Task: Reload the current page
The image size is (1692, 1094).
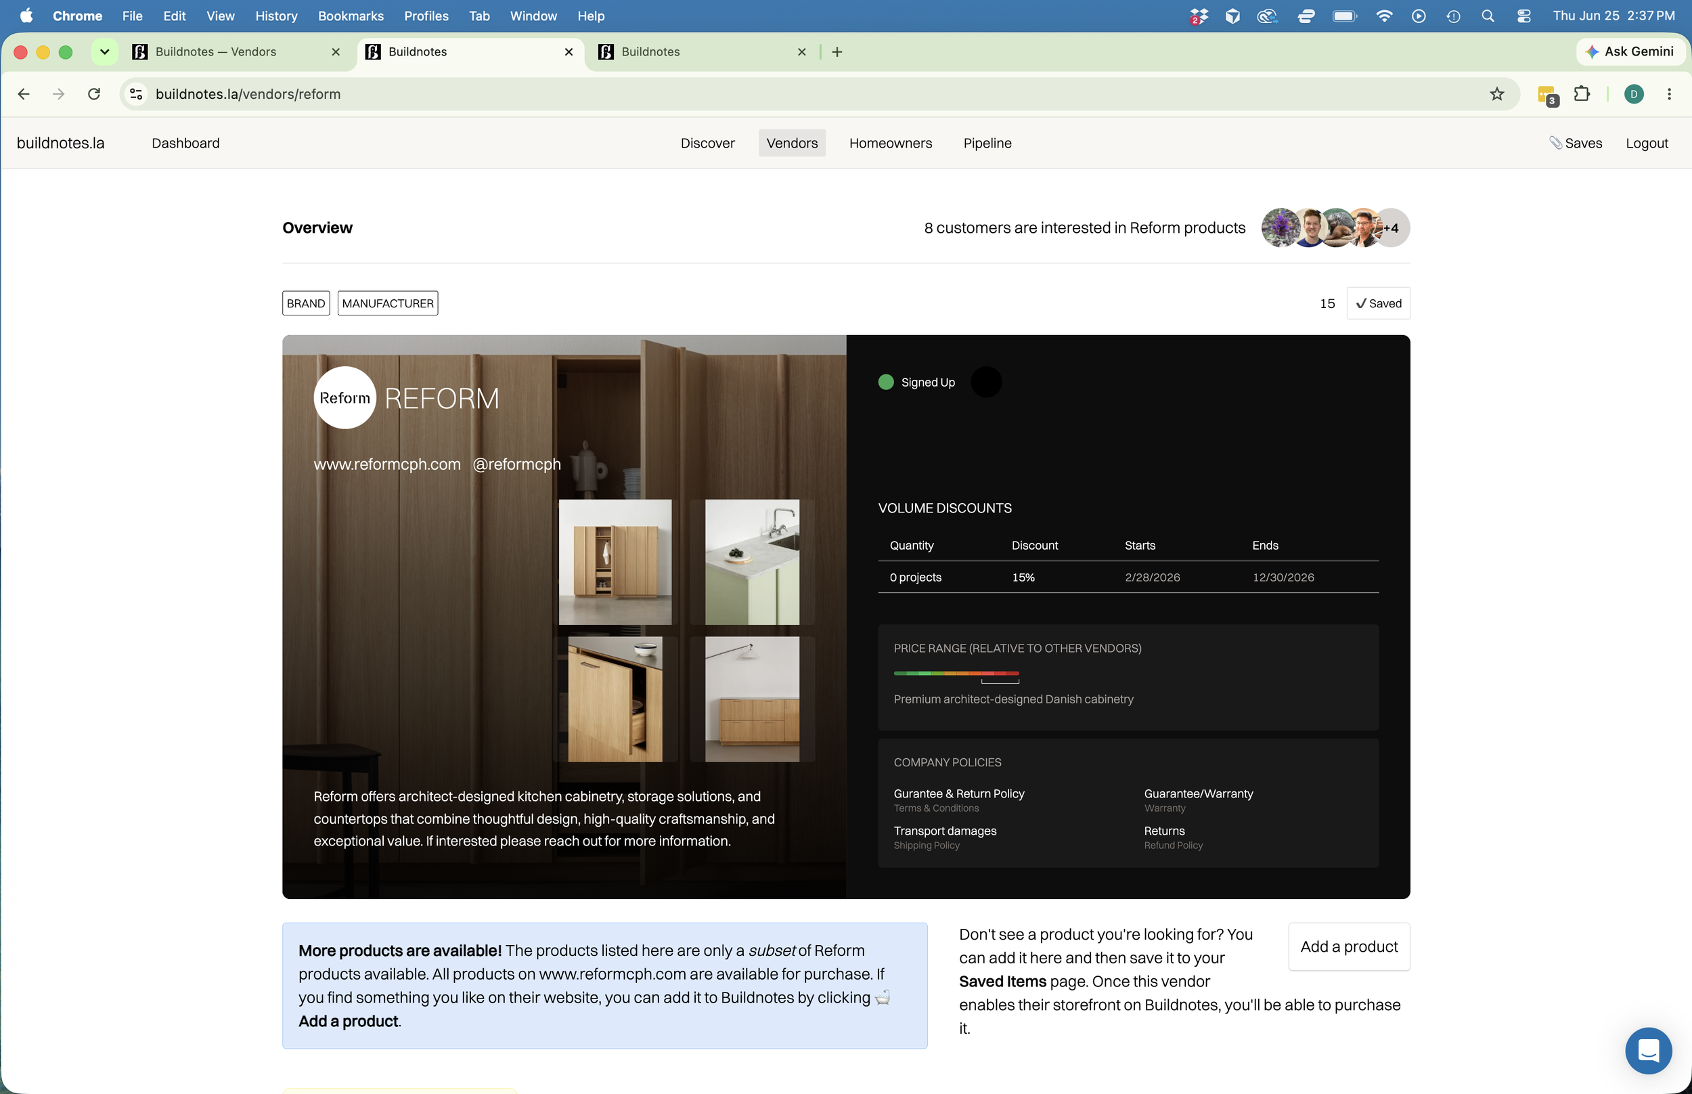Action: tap(93, 94)
